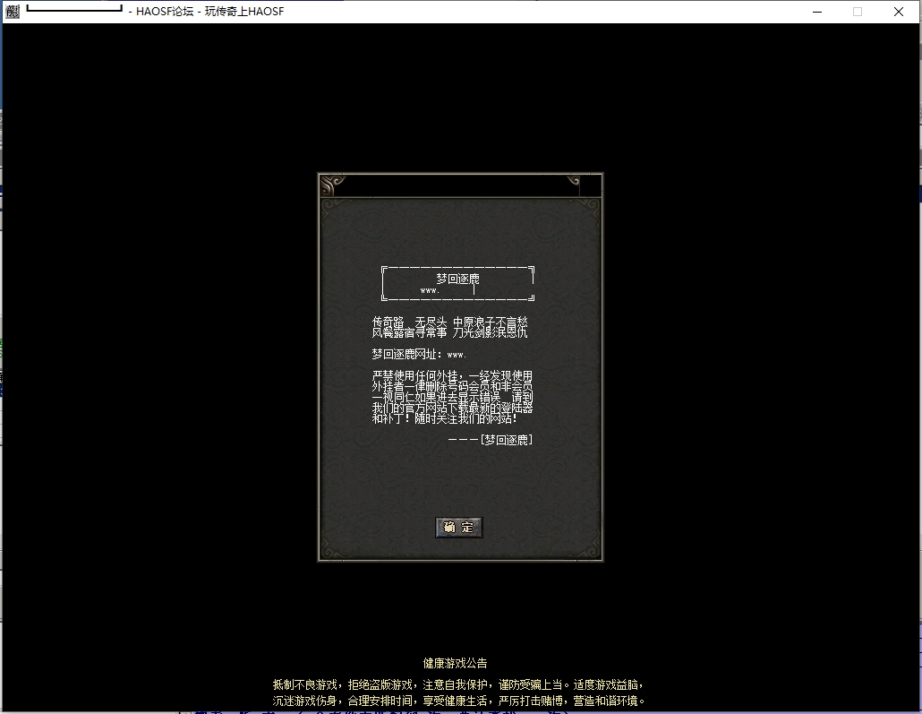Image resolution: width=922 pixels, height=714 pixels.
Task: Click the 严禁使用任何外挂 warning paragraph
Action: (x=452, y=398)
